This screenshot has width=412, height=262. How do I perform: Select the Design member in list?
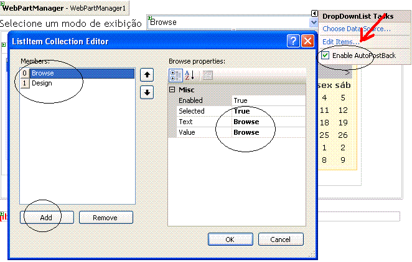coord(42,83)
